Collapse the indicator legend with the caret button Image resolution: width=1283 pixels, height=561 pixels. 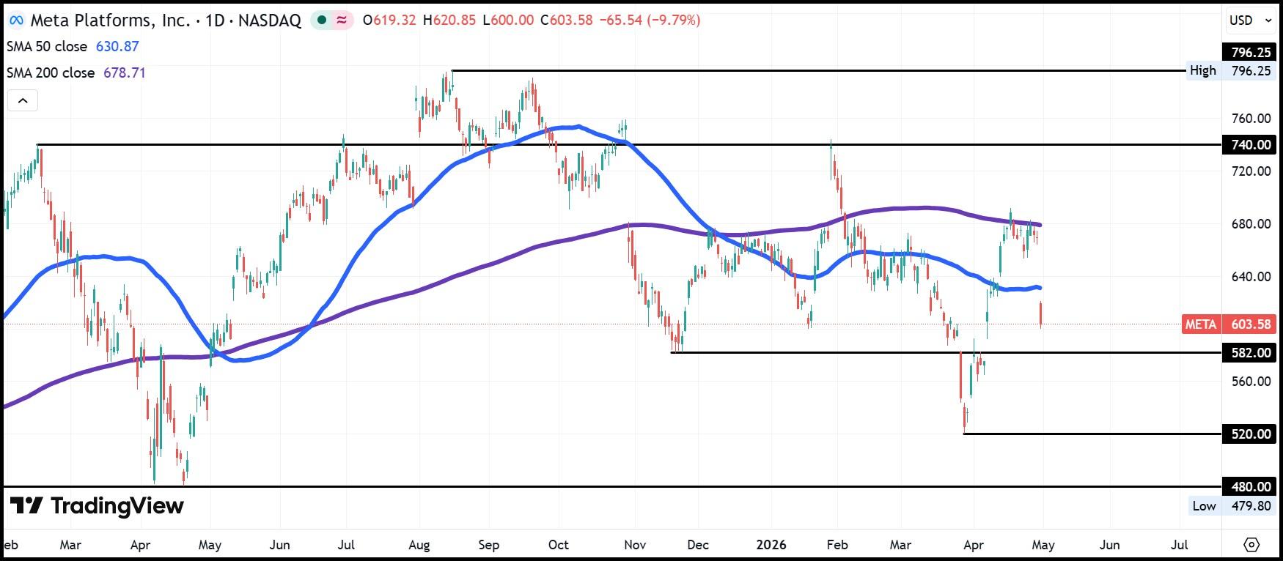point(23,100)
